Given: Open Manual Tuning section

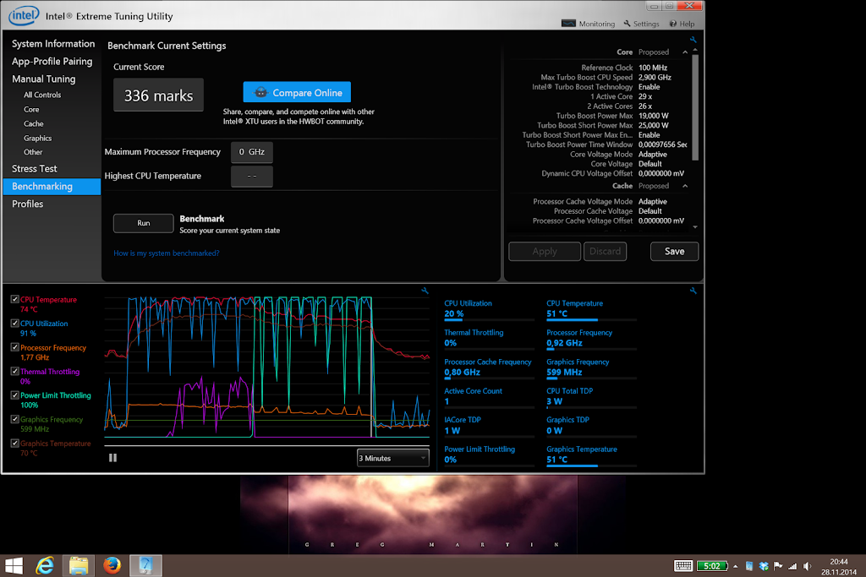Looking at the screenshot, I should point(44,79).
